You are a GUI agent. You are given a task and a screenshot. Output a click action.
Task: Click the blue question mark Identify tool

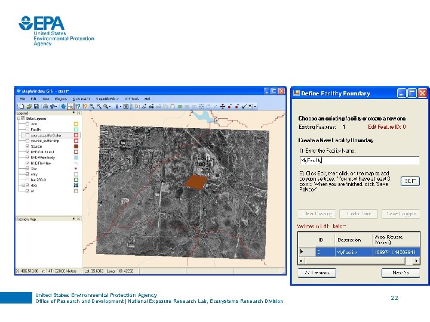pos(78,106)
